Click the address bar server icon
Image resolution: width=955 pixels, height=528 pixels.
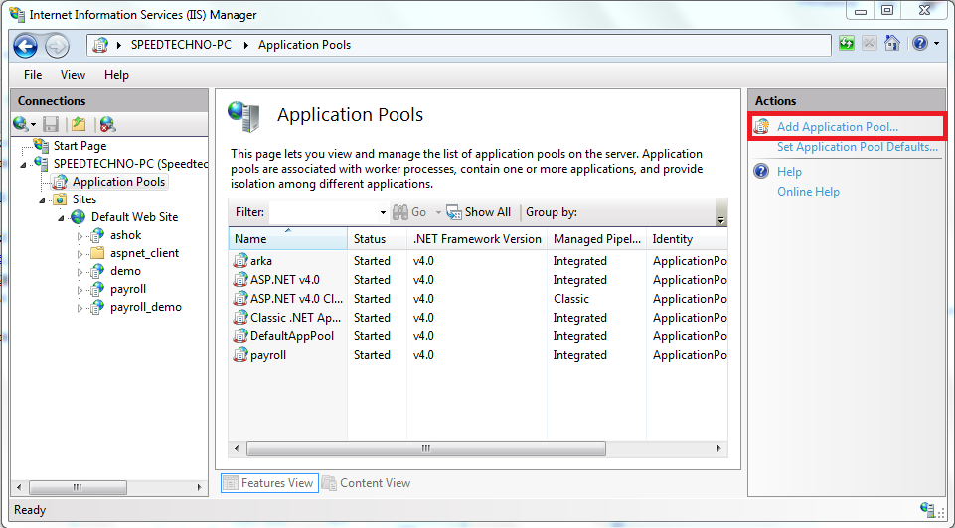click(x=100, y=45)
